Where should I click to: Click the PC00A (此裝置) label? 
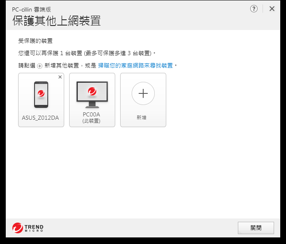pos(91,118)
